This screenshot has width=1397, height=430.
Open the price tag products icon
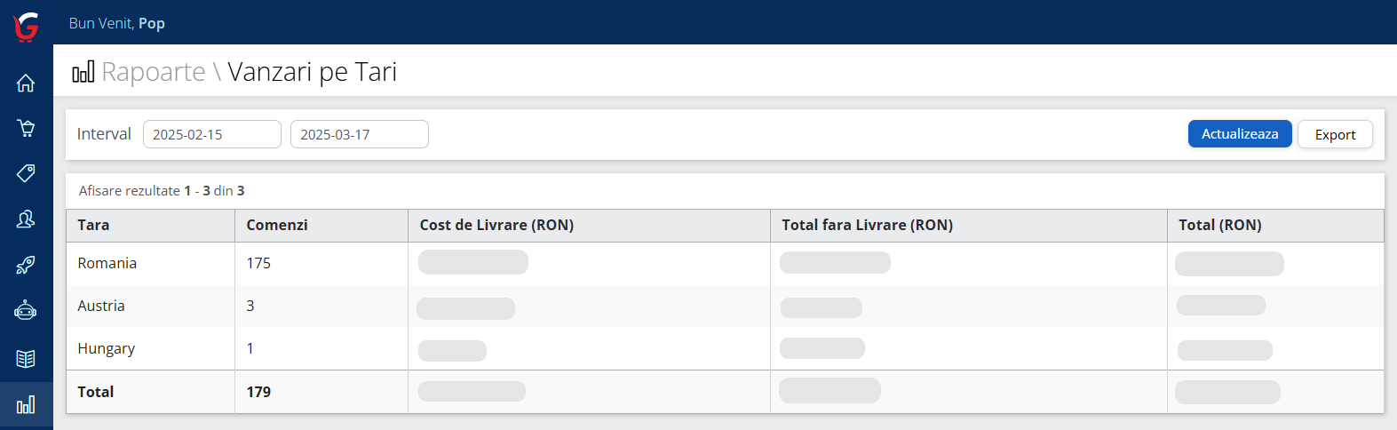point(26,172)
